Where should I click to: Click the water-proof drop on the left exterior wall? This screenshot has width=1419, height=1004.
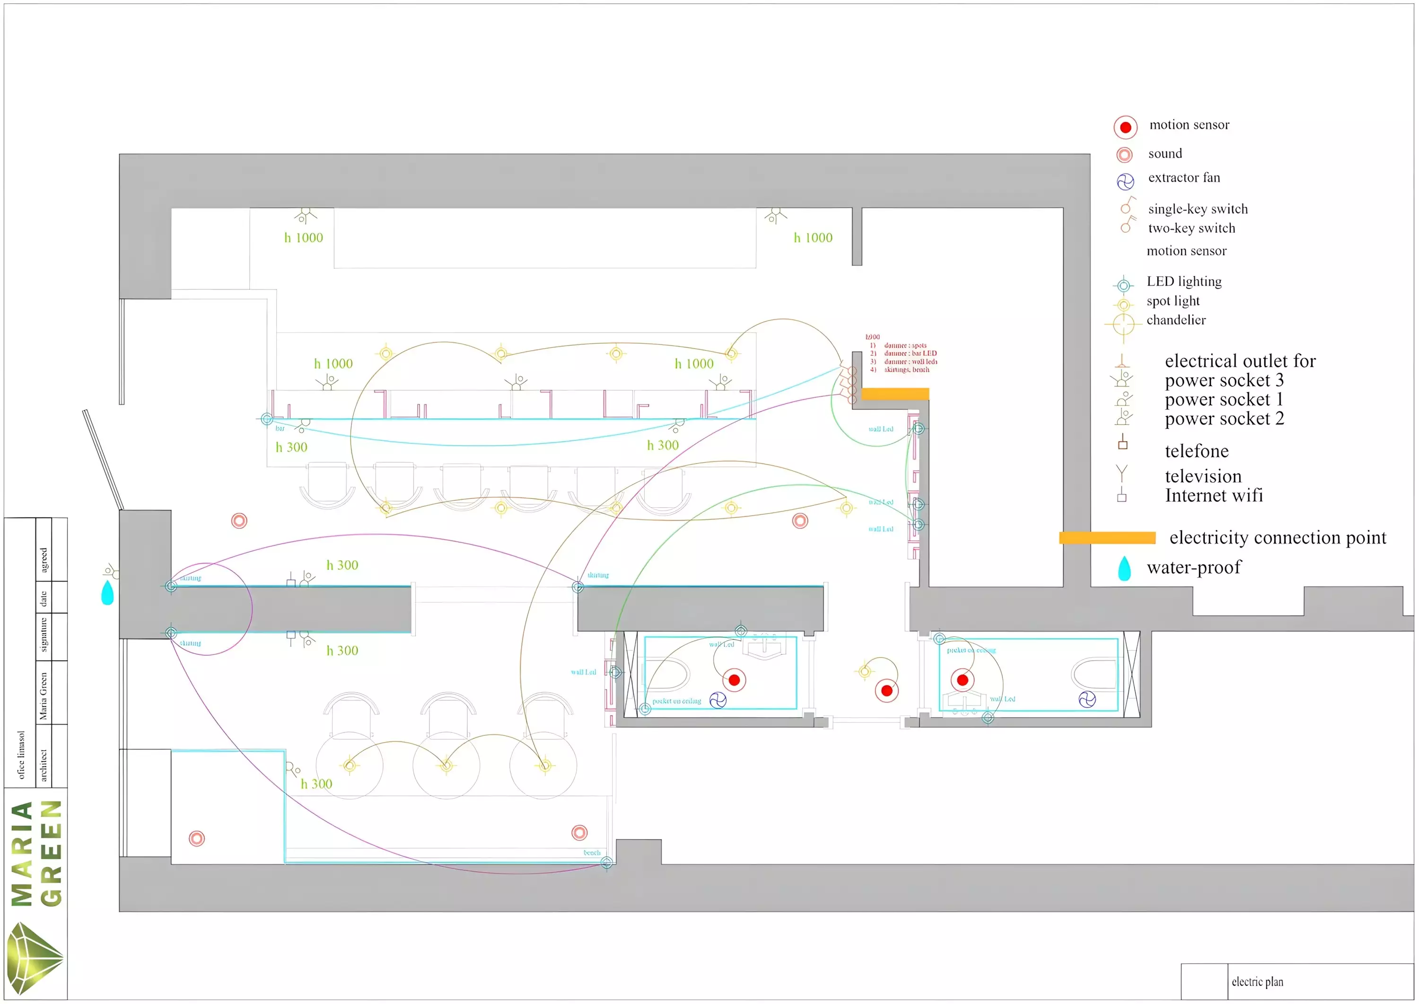(x=107, y=592)
